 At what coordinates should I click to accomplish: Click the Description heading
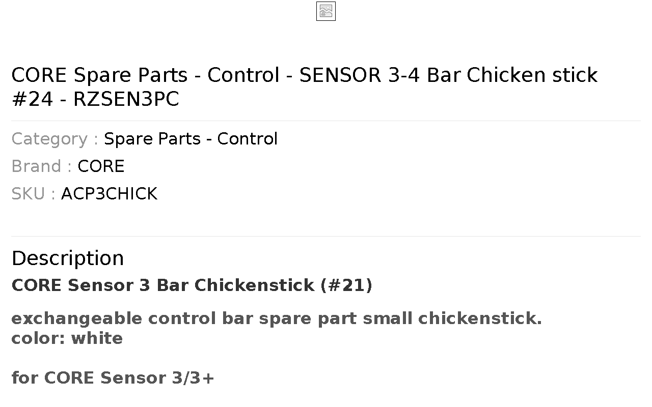pos(68,258)
